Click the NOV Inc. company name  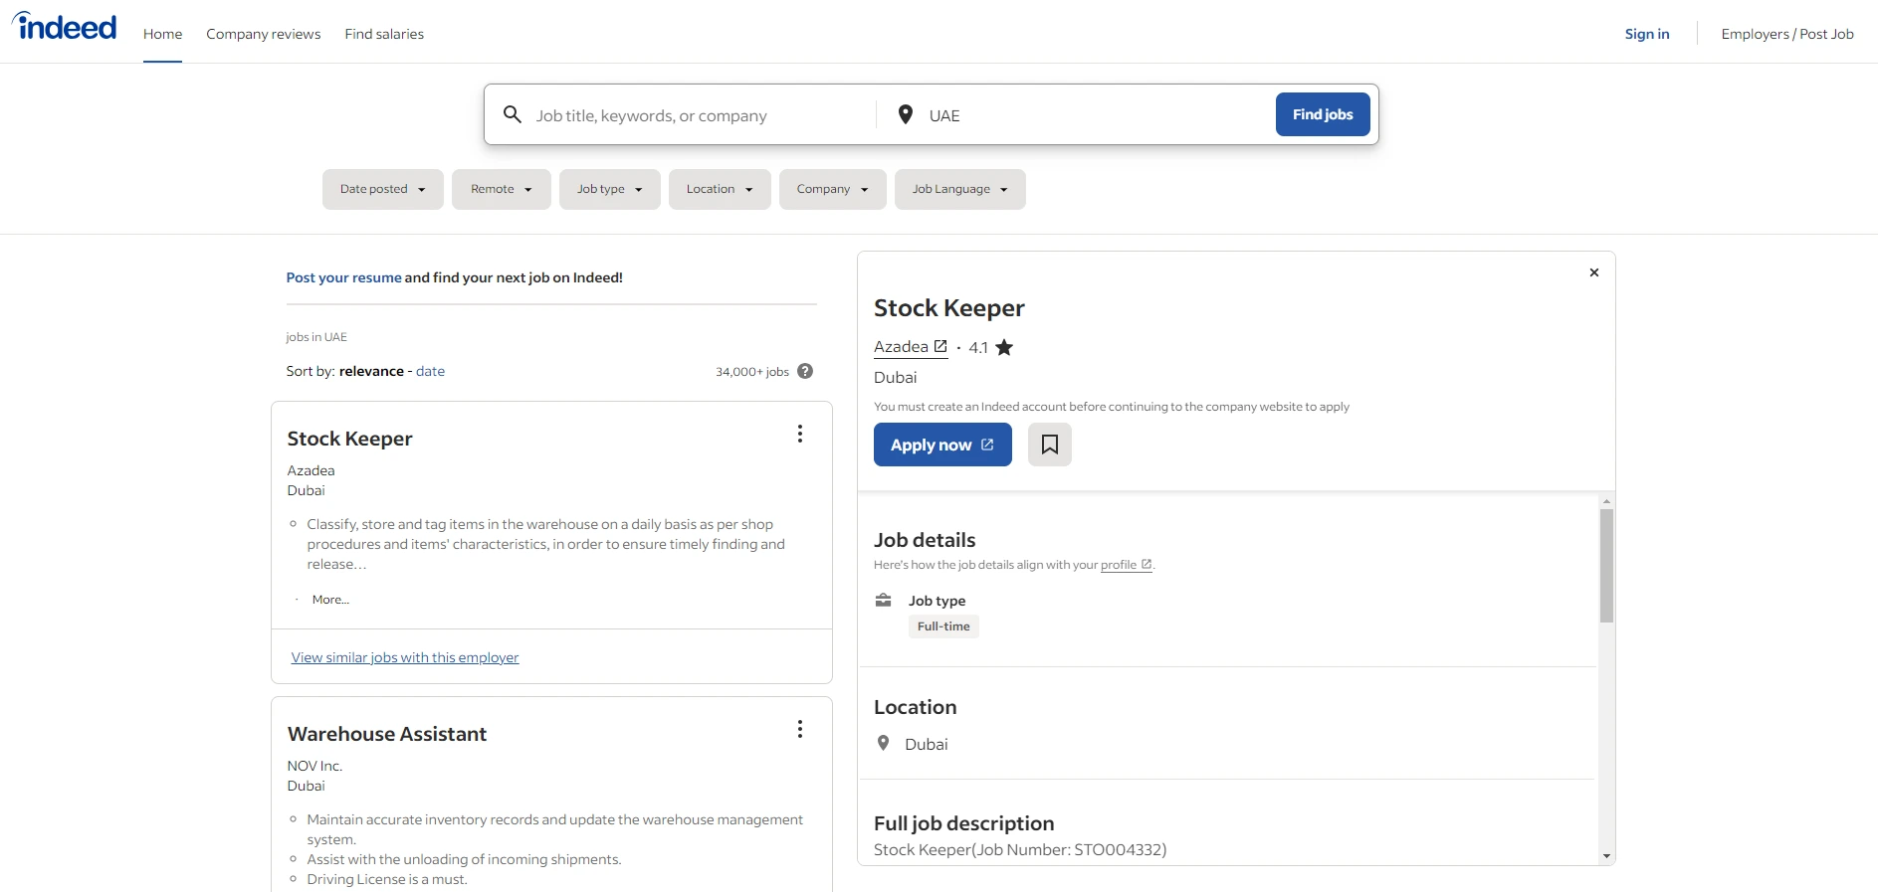click(314, 766)
